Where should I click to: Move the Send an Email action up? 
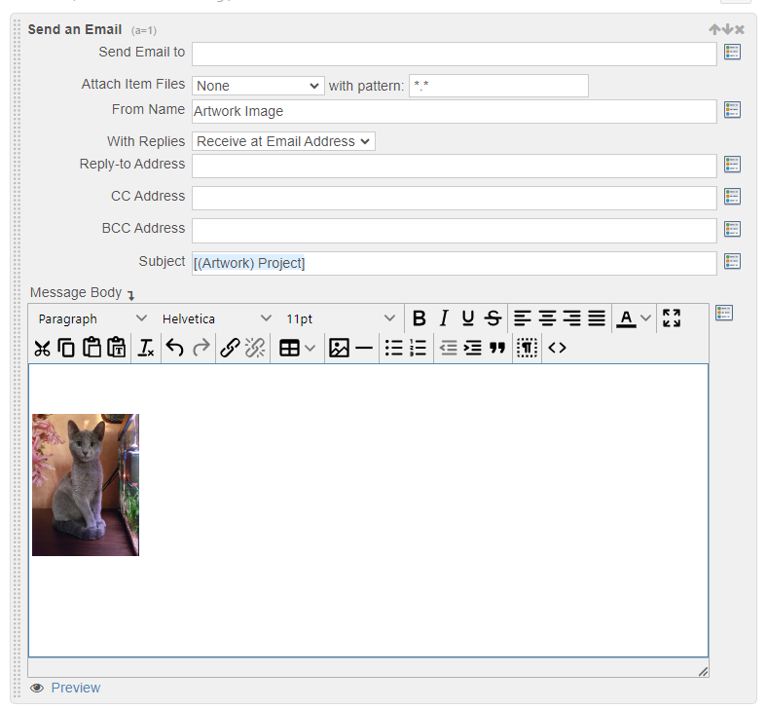714,29
